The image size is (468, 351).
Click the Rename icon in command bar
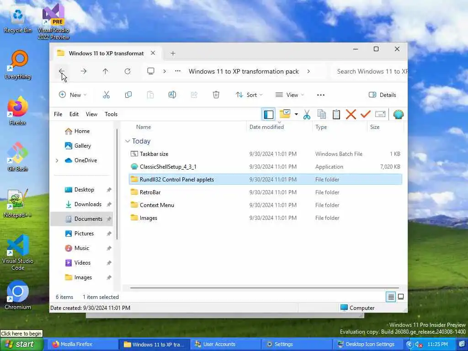[x=172, y=95]
